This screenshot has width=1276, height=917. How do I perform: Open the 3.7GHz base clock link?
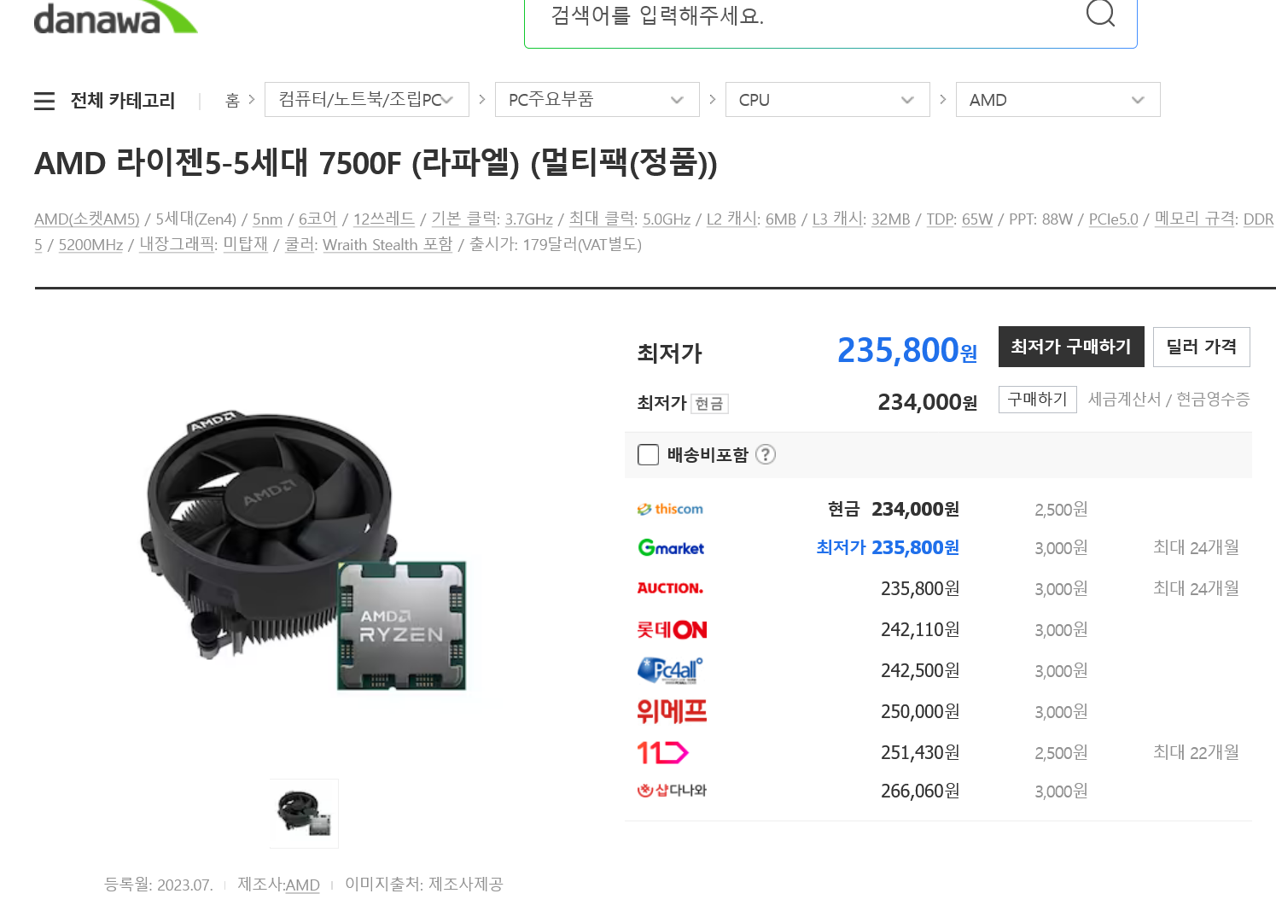[x=529, y=219]
